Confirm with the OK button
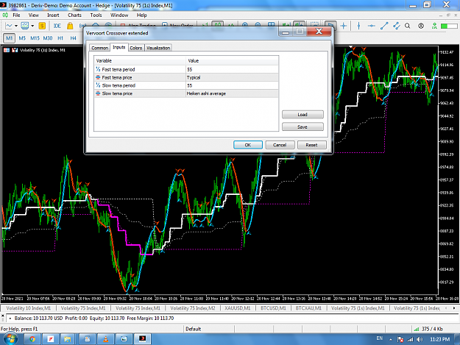460x345 pixels. 248,145
